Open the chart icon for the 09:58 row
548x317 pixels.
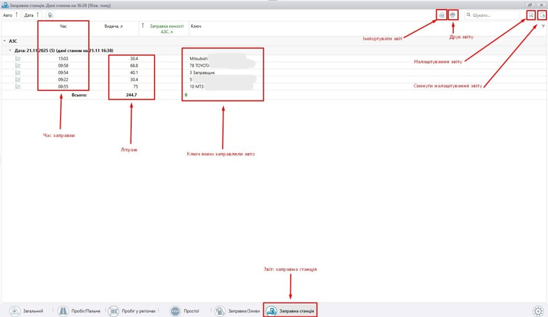pos(18,65)
